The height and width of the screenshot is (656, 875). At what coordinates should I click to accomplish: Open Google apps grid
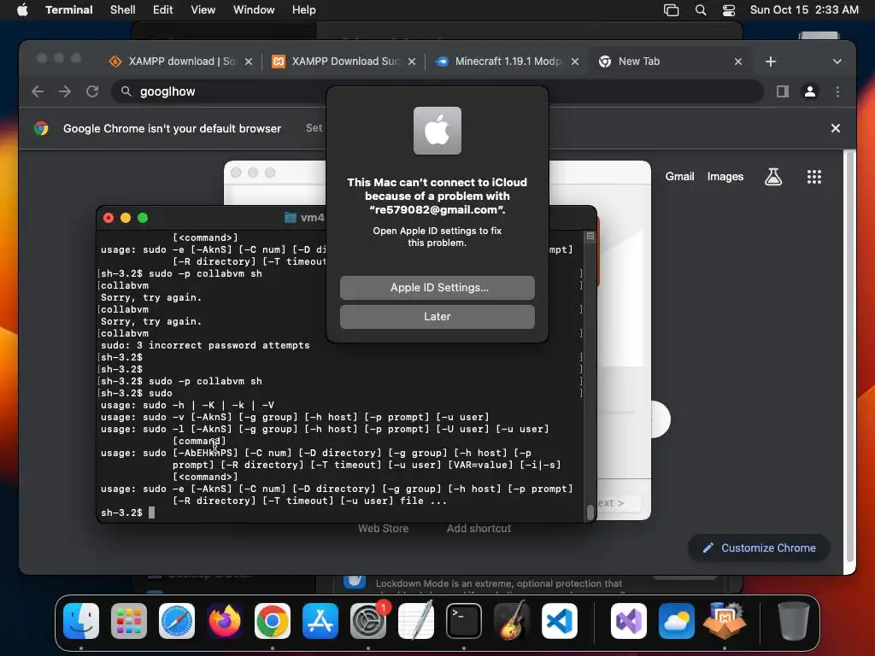[814, 177]
